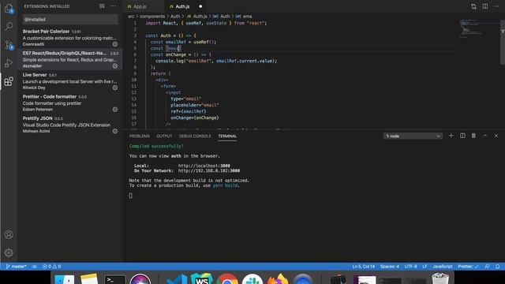This screenshot has width=505, height=284.
Task: Kill the terminal with the trash icon
Action: coord(473,136)
